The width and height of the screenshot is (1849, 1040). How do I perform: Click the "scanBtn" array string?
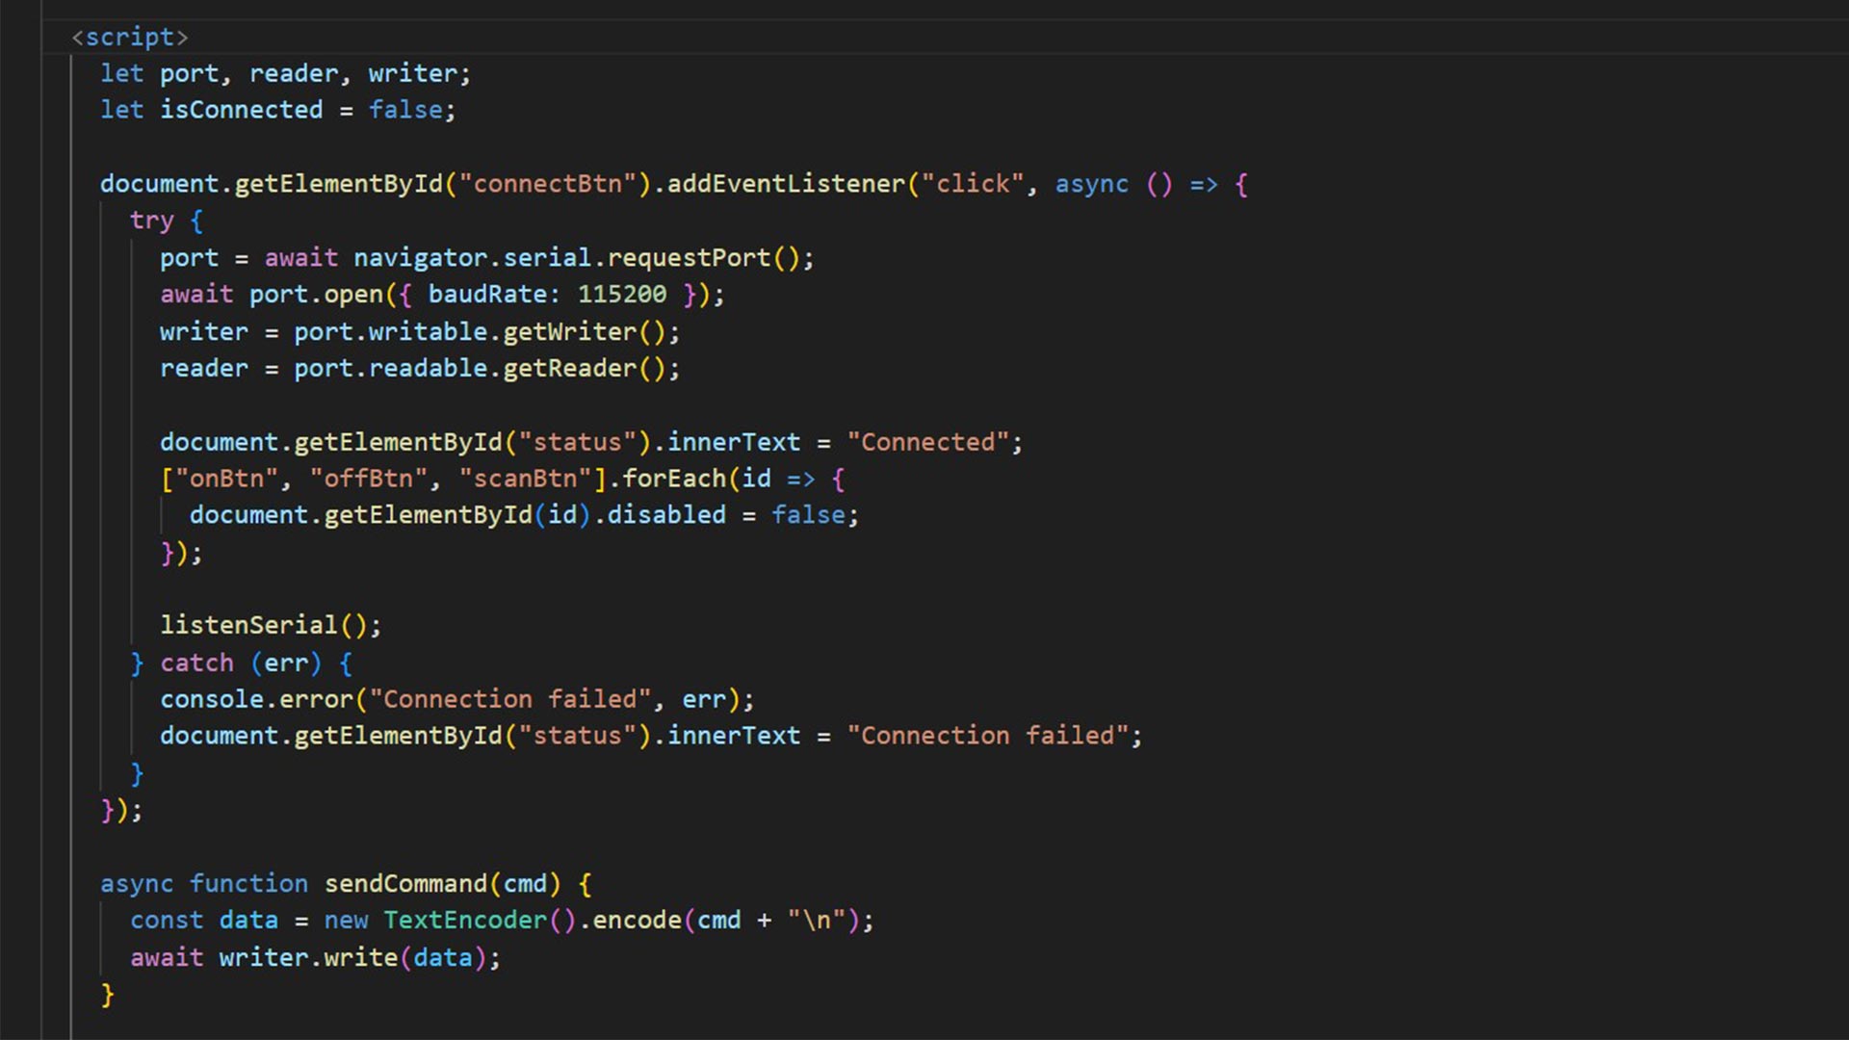(x=525, y=479)
